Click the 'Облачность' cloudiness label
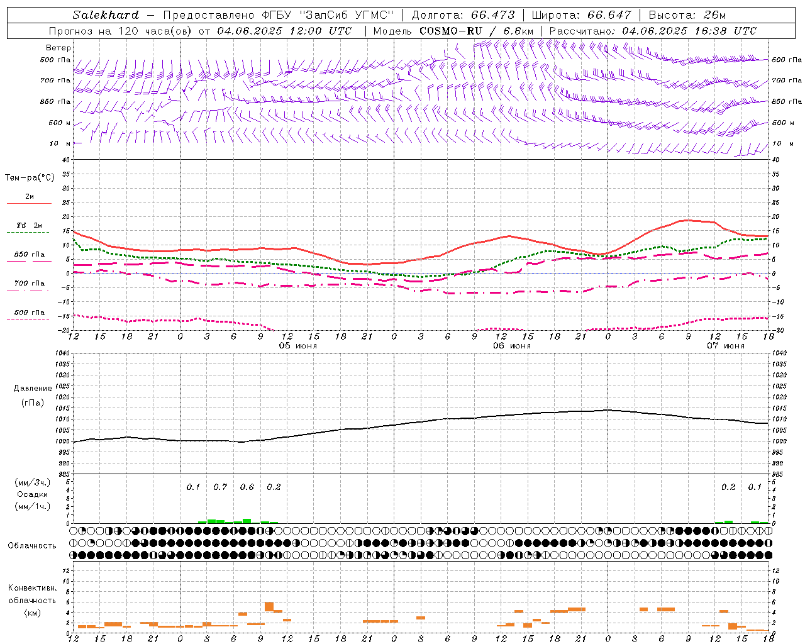This screenshot has height=644, width=805. pyautogui.click(x=32, y=546)
